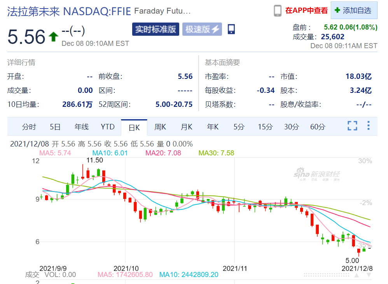Click the MA10: 6.01 indicator label

coord(110,153)
